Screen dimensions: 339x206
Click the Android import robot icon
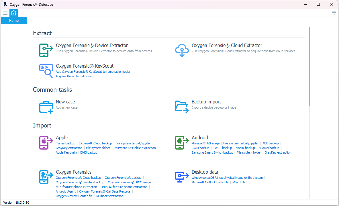pyautogui.click(x=182, y=142)
